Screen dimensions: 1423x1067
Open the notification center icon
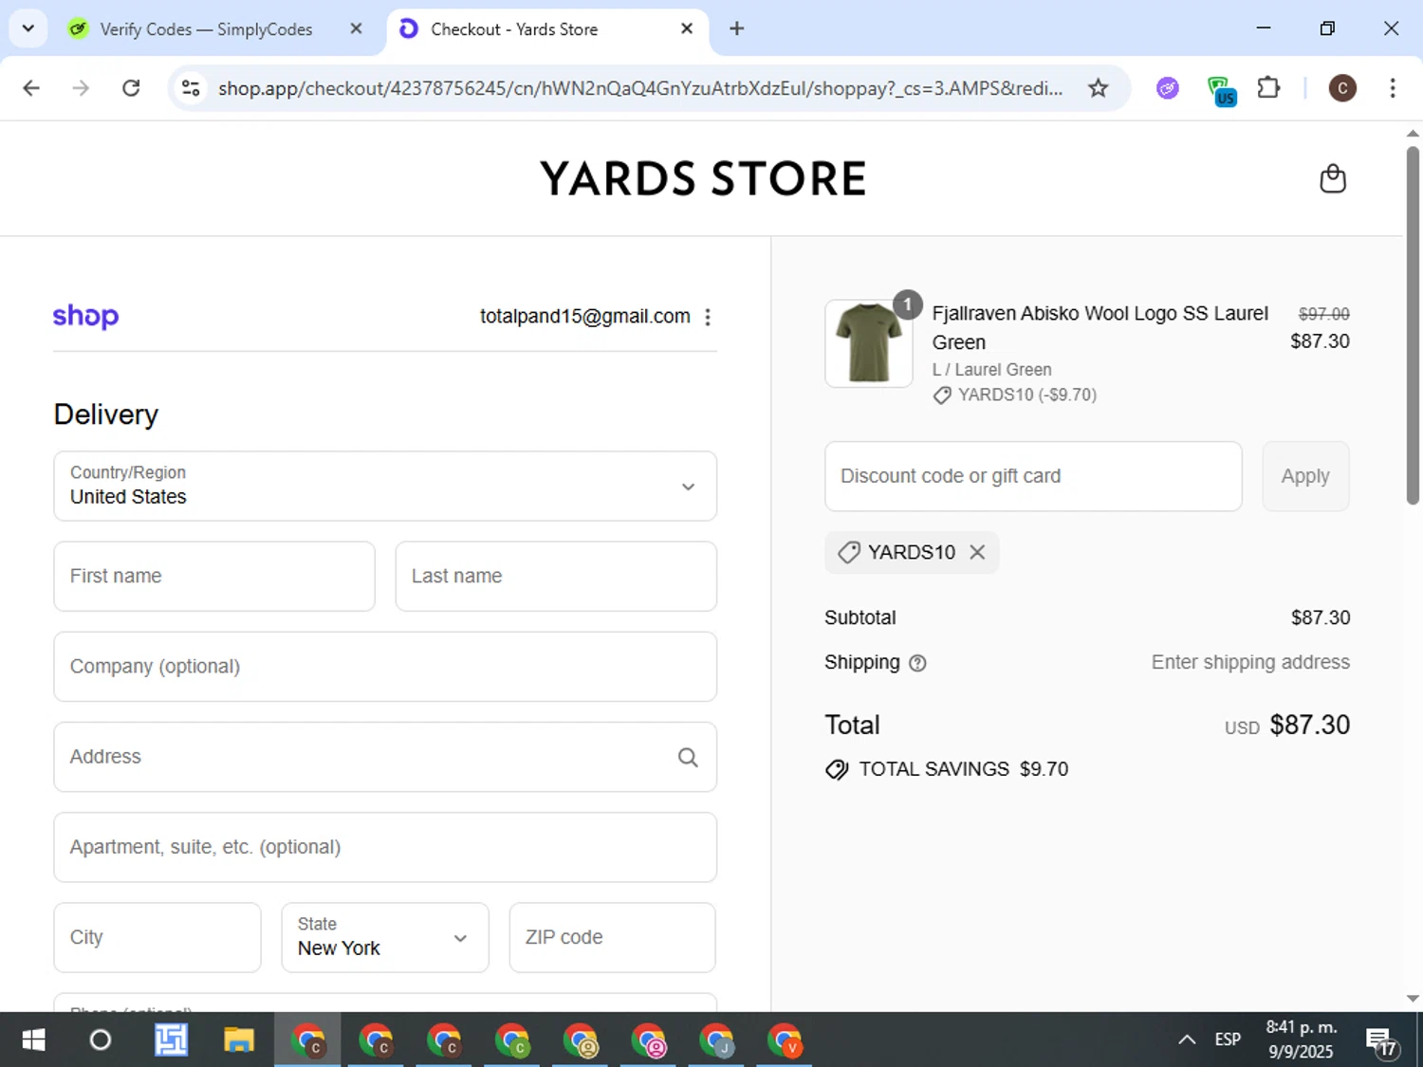[1381, 1041]
